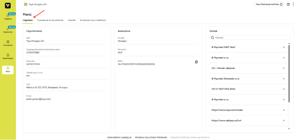Select store https://www.saltpay.co/huh
294x140 pixels.
point(248,121)
